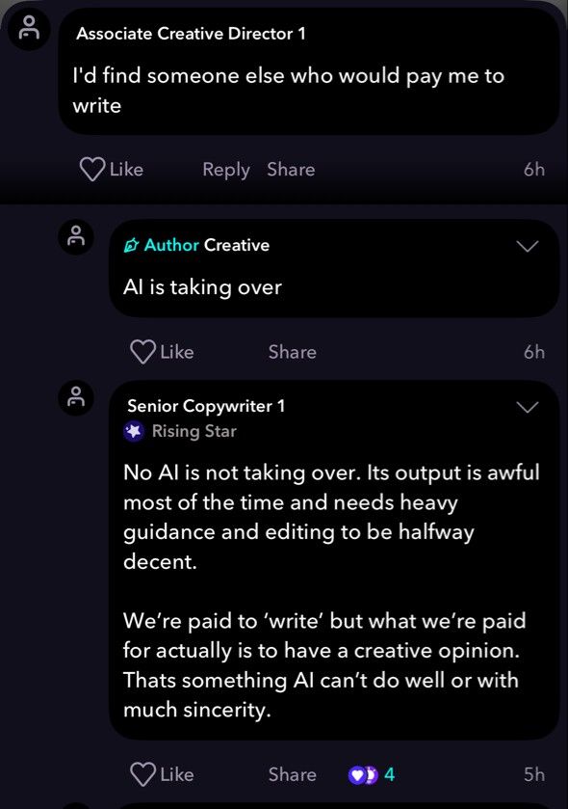Click the Rising Star badge icon
Image resolution: width=568 pixels, height=809 pixels.
tap(134, 431)
